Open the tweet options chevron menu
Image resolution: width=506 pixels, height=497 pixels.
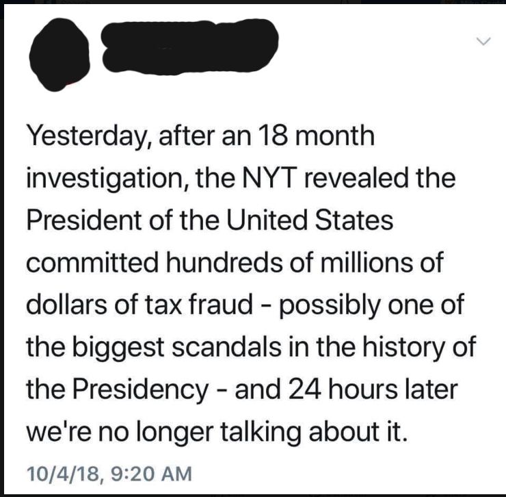tap(483, 42)
